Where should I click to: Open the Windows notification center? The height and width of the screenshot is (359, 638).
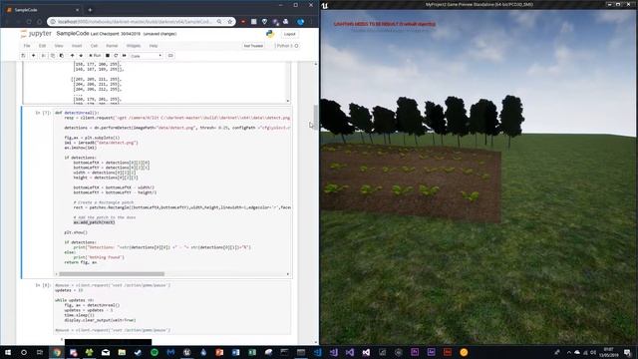[627, 352]
